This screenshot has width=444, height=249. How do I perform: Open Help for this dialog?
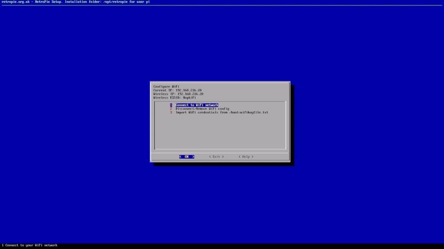(x=246, y=157)
